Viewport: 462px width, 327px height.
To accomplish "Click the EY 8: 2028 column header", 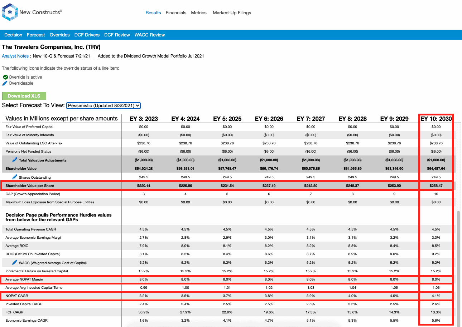I will point(353,119).
